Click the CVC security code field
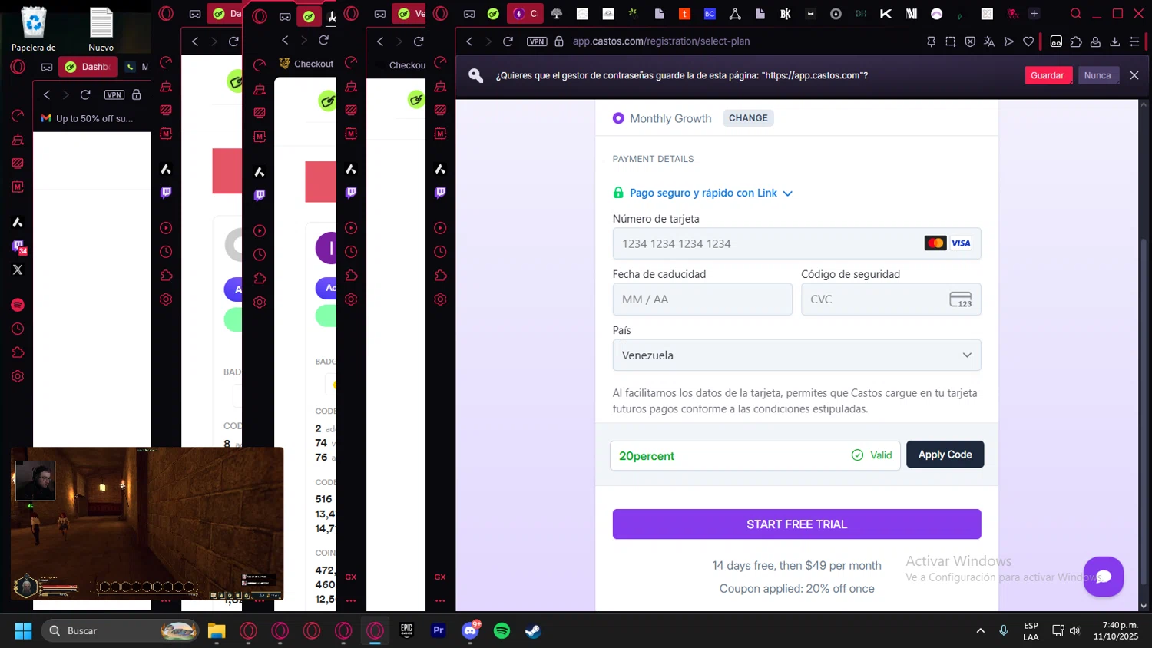1152x648 pixels. 891,299
